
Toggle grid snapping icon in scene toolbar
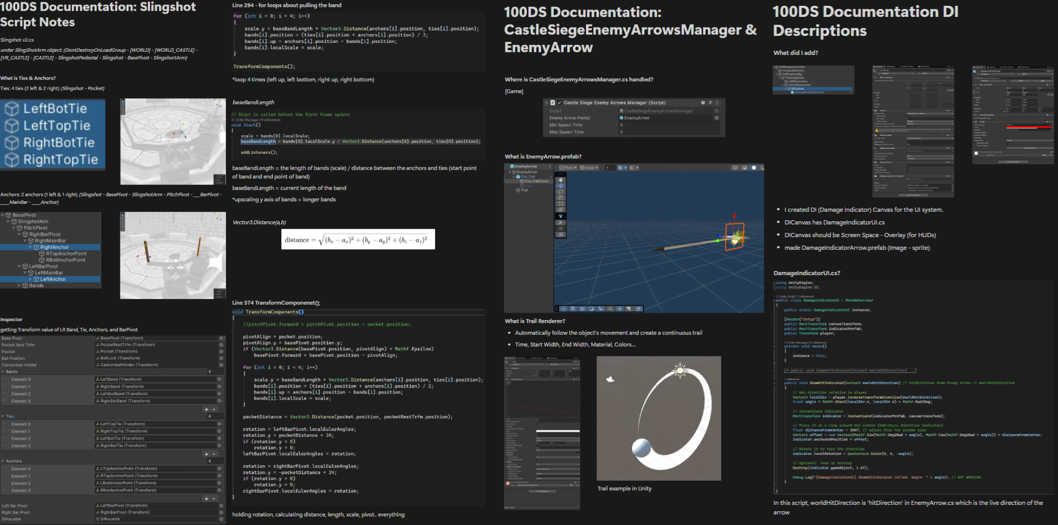coord(620,167)
